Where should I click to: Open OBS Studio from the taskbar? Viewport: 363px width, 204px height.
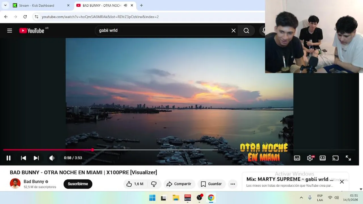(199, 198)
